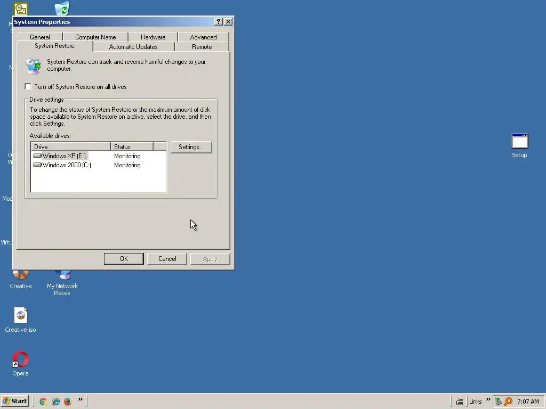The height and width of the screenshot is (409, 546).
Task: Click the Windows XP (E:) drive icon
Action: pyautogui.click(x=37, y=156)
